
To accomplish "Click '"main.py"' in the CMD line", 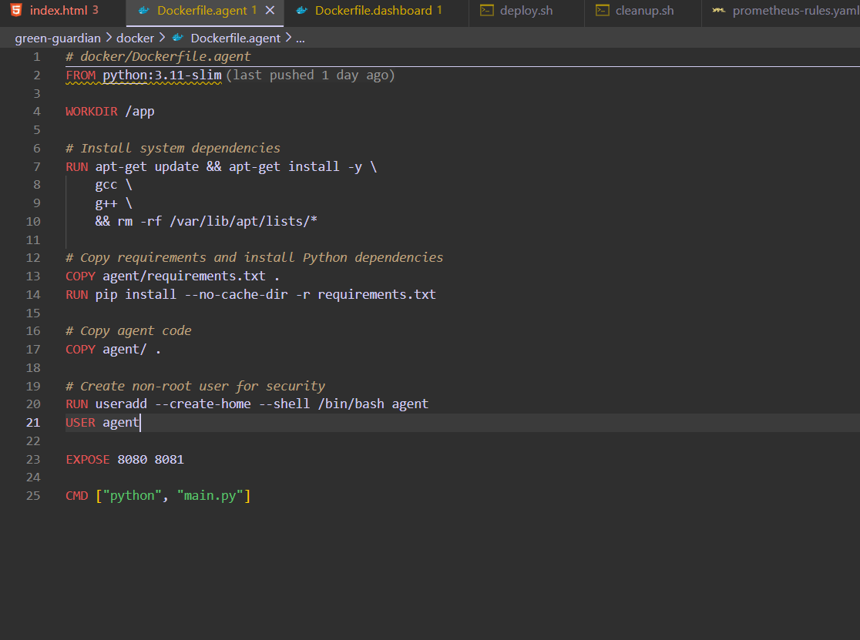I will pyautogui.click(x=210, y=496).
